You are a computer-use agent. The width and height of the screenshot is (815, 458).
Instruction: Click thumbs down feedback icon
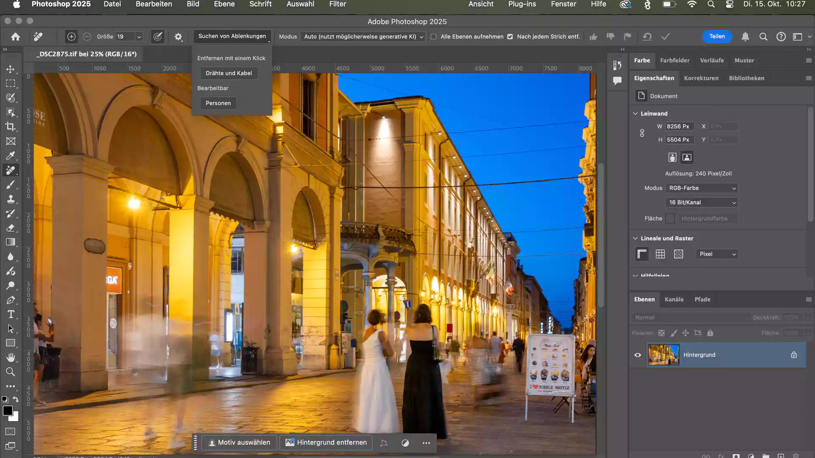pyautogui.click(x=610, y=37)
